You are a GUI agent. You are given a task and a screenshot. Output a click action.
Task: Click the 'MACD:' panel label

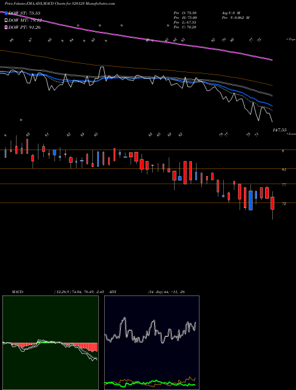[x=17, y=292]
